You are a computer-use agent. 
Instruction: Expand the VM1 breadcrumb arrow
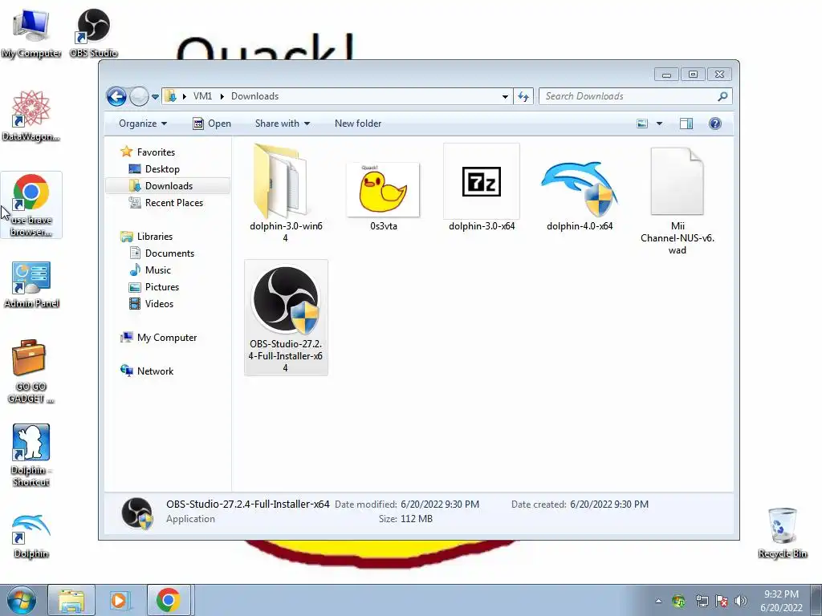(x=222, y=96)
